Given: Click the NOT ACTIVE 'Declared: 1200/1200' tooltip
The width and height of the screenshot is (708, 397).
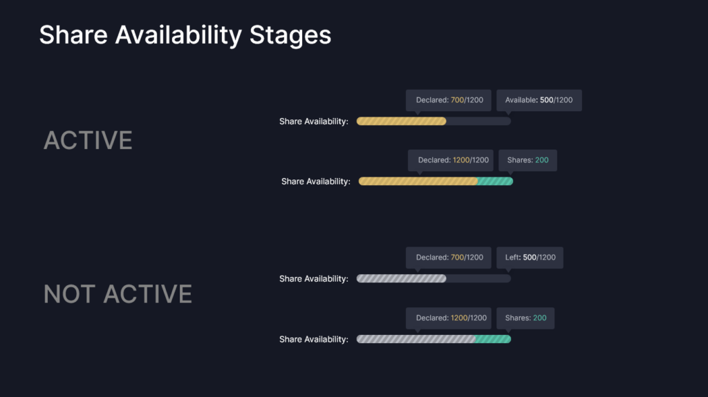Looking at the screenshot, I should [448, 318].
